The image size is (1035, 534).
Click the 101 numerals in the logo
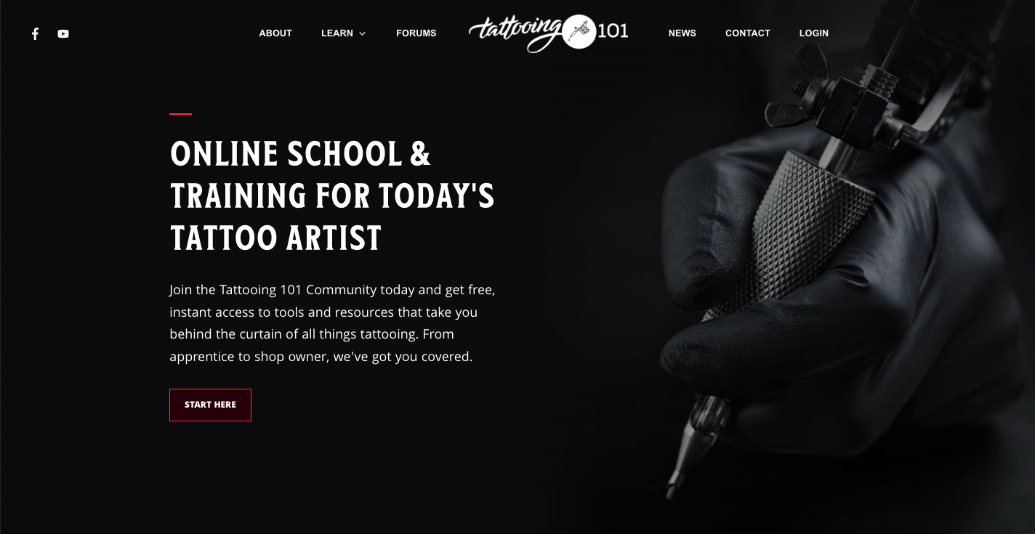[613, 31]
